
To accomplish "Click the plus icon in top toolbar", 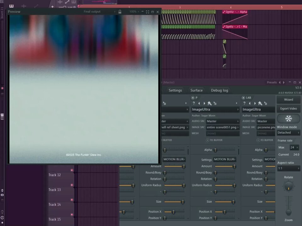I will pyautogui.click(x=53, y=7).
